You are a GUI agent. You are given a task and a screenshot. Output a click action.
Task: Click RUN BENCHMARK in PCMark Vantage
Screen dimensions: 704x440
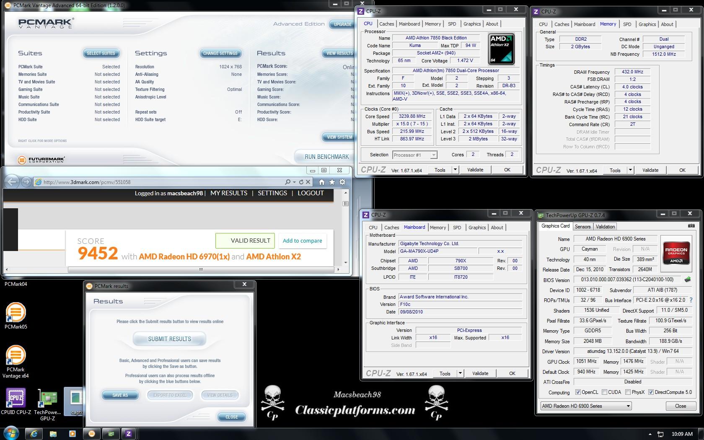click(326, 157)
